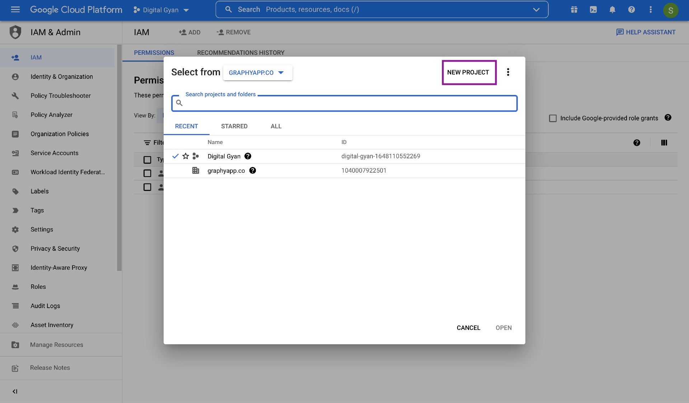The height and width of the screenshot is (403, 689).
Task: Tick the table header select-all checkbox
Action: pyautogui.click(x=147, y=159)
